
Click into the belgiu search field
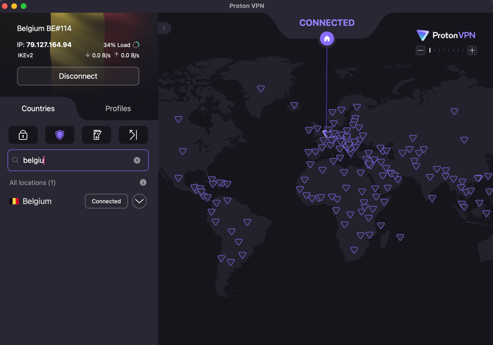click(78, 160)
